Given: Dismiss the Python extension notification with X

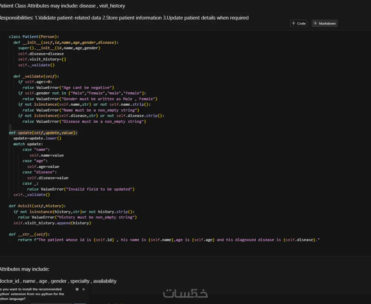Looking at the screenshot, I should pos(83,289).
